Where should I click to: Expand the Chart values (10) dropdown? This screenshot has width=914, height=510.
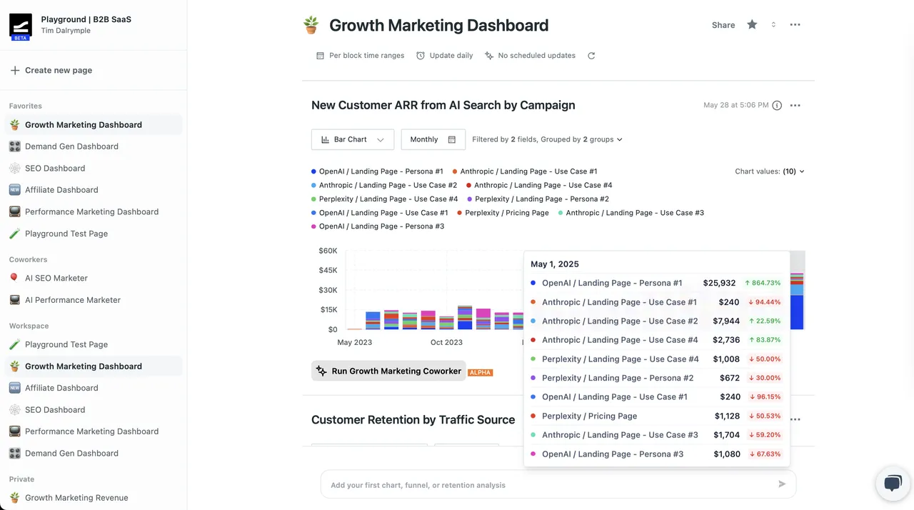pyautogui.click(x=770, y=171)
